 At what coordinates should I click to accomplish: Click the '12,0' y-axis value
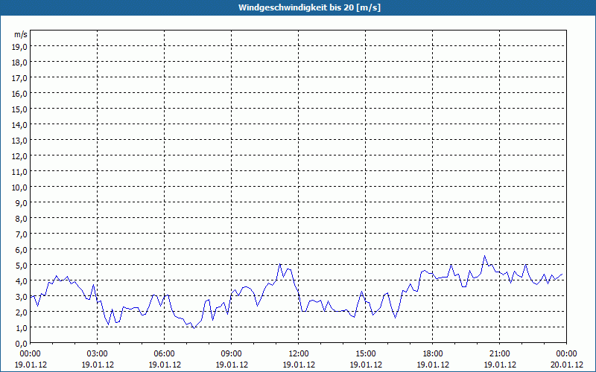click(x=19, y=156)
